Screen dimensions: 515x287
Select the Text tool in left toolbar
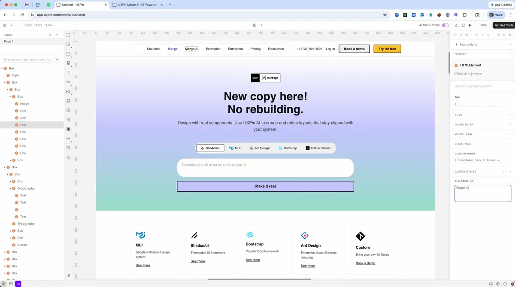coord(68,73)
